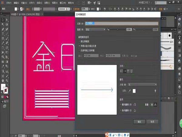Image resolution: width=182 pixels, height=137 pixels.
Task: Set brush direction to right arrow
Action: 125,71
